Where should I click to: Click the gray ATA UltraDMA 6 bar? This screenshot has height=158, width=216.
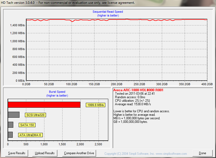tap(10, 135)
